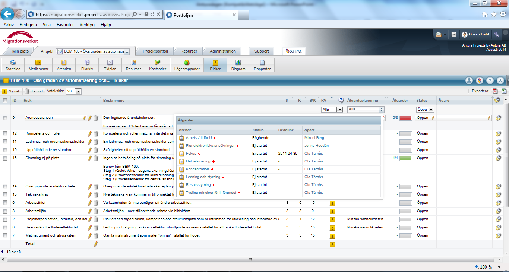This screenshot has width=509, height=272.
Task: Open the Resurser toolbar icon
Action: click(x=133, y=65)
